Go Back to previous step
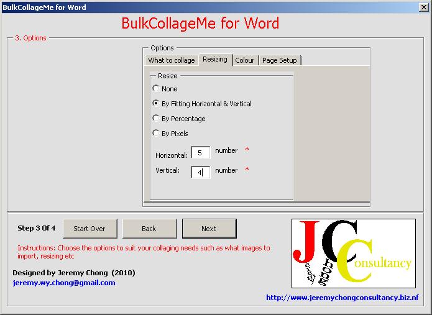This screenshot has width=432, height=315. pos(149,229)
